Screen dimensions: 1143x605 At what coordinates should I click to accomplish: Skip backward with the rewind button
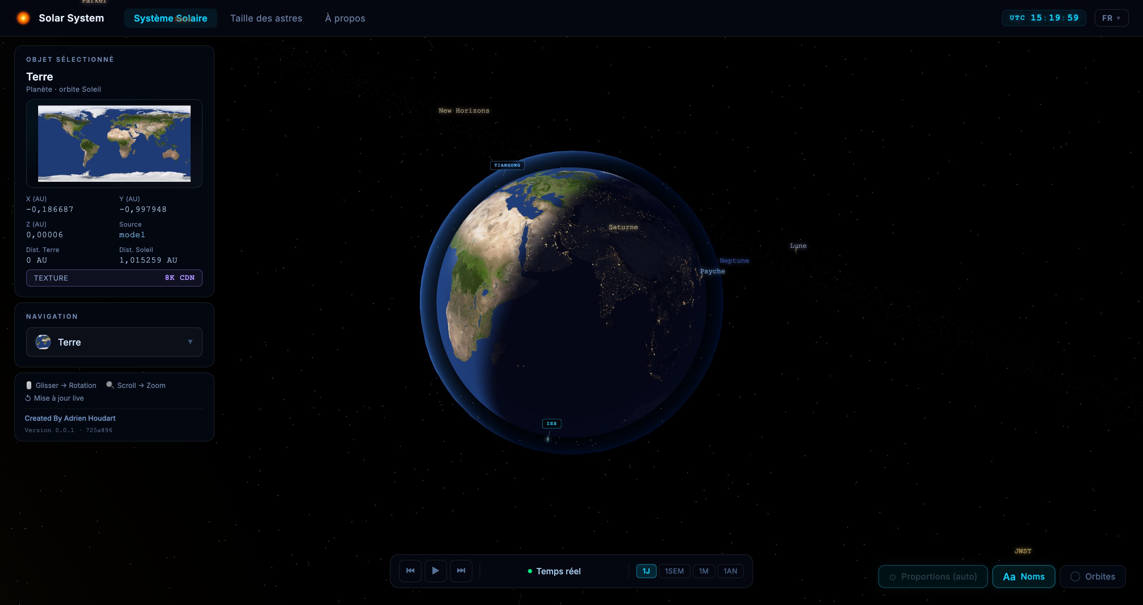411,571
